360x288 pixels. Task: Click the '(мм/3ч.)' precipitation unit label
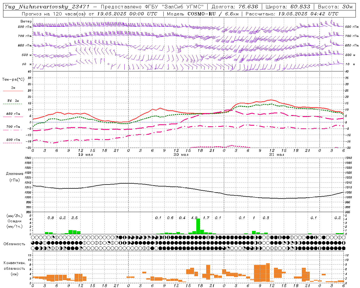point(15,216)
